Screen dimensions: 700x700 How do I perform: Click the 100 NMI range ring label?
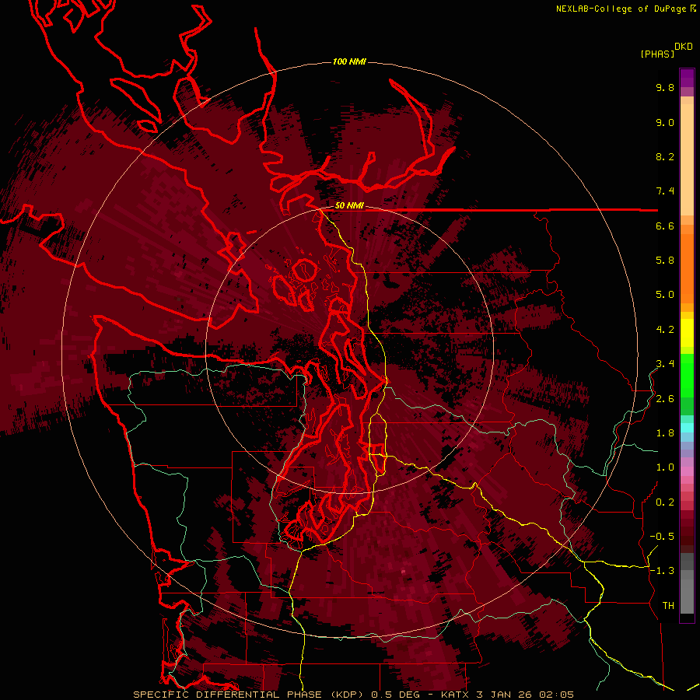pos(349,61)
